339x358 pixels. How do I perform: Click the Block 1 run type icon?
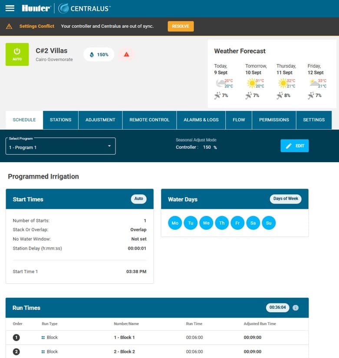coord(43,337)
